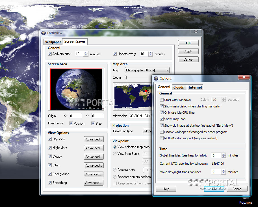Viewport: 258px width, 207px height.
Task: Toggle the Background checkbox
Action: tap(50, 174)
